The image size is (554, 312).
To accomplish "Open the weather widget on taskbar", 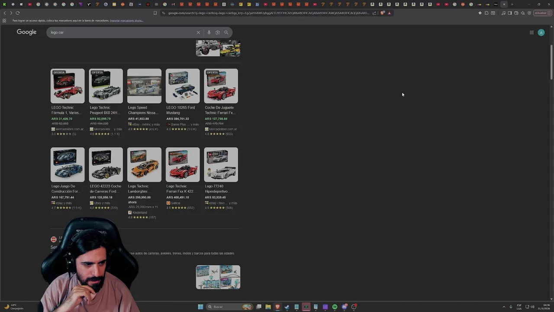I will coord(14,307).
